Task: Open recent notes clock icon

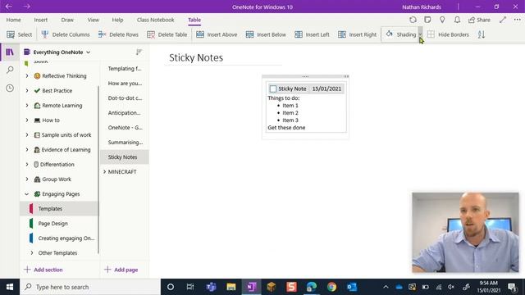Action: [x=10, y=88]
